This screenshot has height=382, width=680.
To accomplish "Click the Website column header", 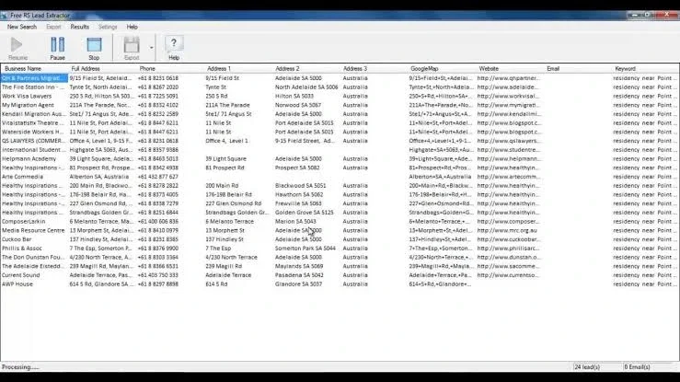I will (511, 68).
